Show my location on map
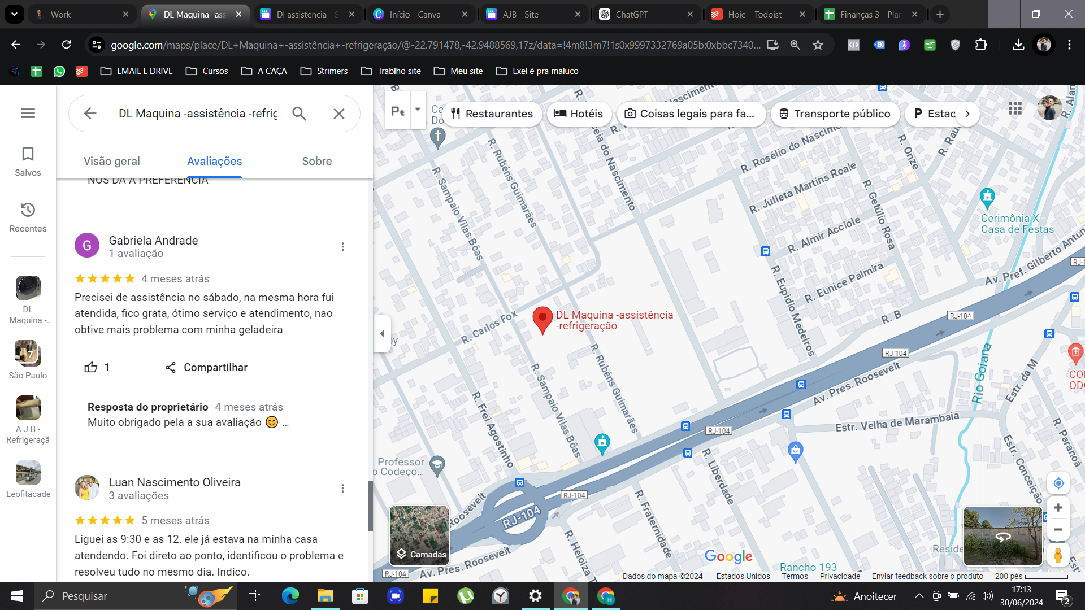Viewport: 1085px width, 610px height. coord(1058,483)
